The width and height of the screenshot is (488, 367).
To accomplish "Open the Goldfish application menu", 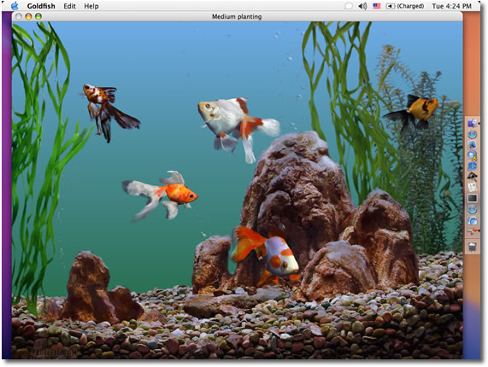I will click(x=41, y=6).
